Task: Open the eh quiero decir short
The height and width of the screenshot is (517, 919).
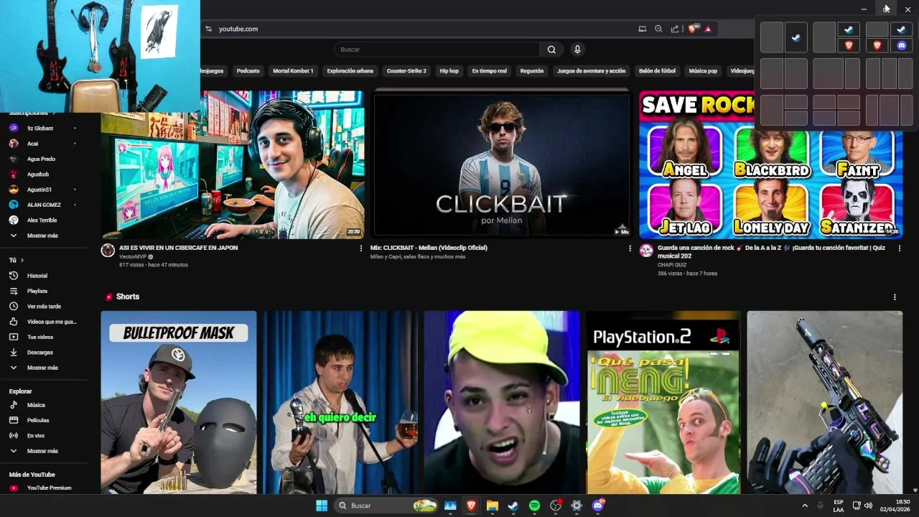Action: [340, 402]
